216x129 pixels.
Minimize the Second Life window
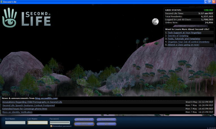click(x=206, y=2)
